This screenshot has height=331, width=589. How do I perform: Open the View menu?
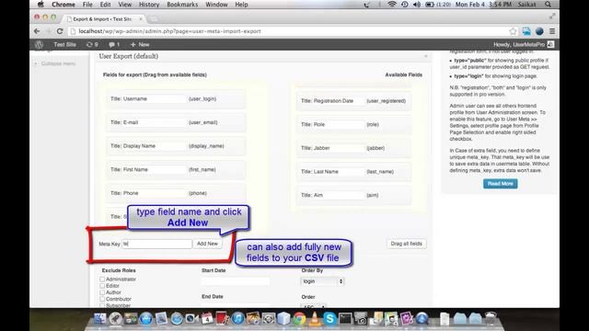125,5
